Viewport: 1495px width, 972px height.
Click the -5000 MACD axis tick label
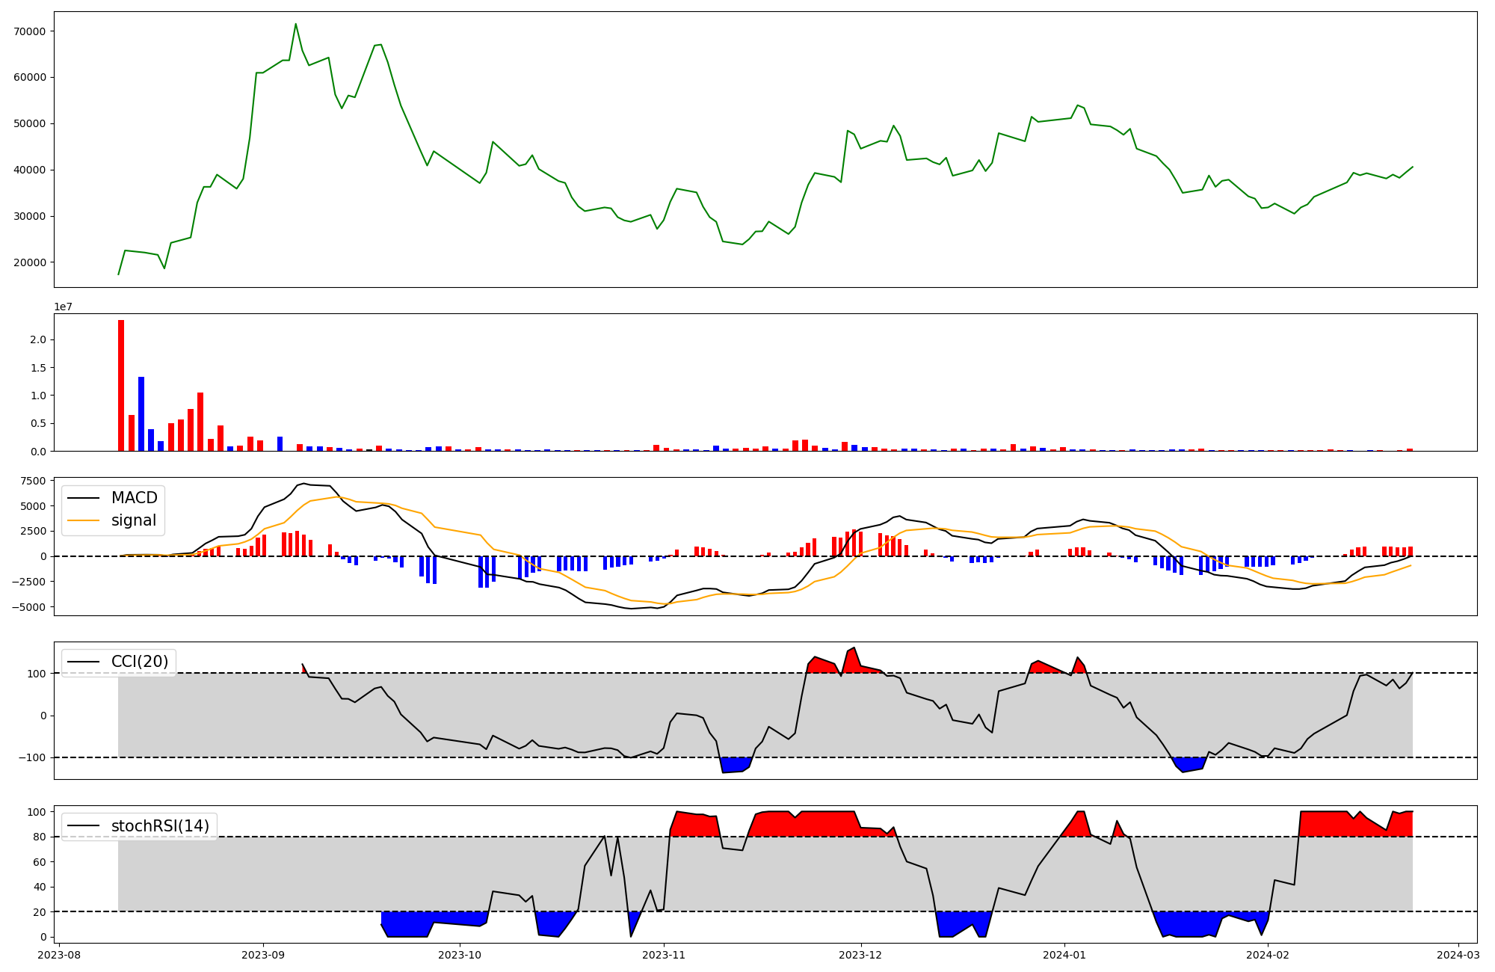[30, 607]
